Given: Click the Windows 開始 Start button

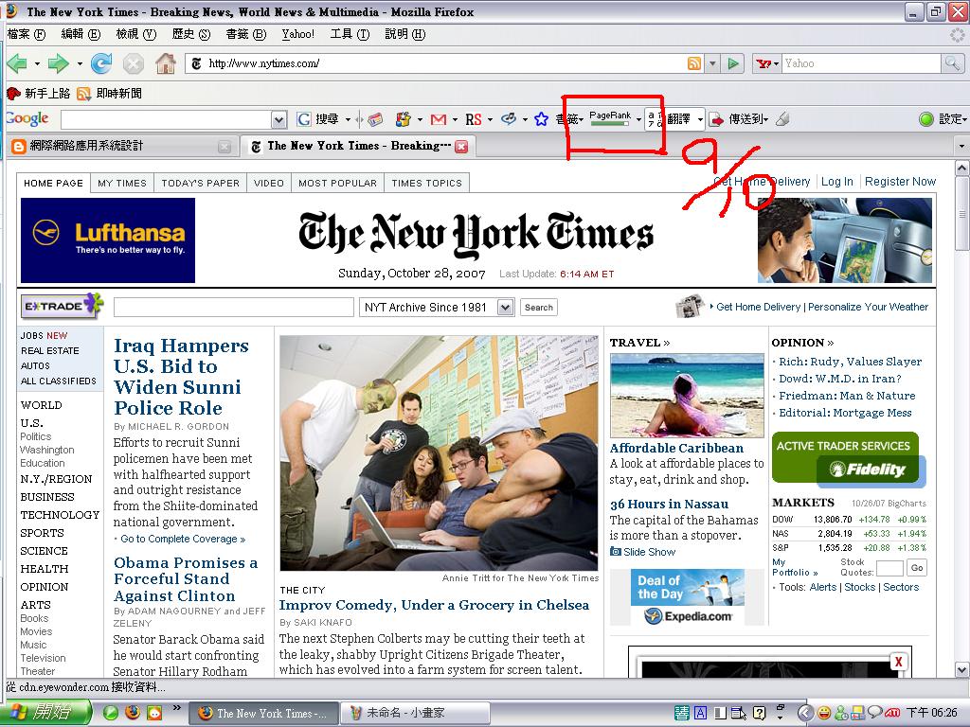Looking at the screenshot, I should tap(45, 713).
